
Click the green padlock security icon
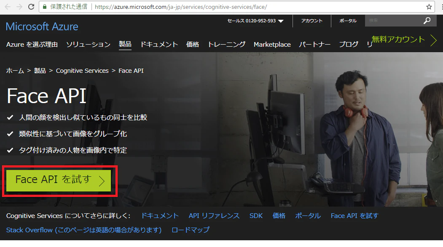pos(45,7)
